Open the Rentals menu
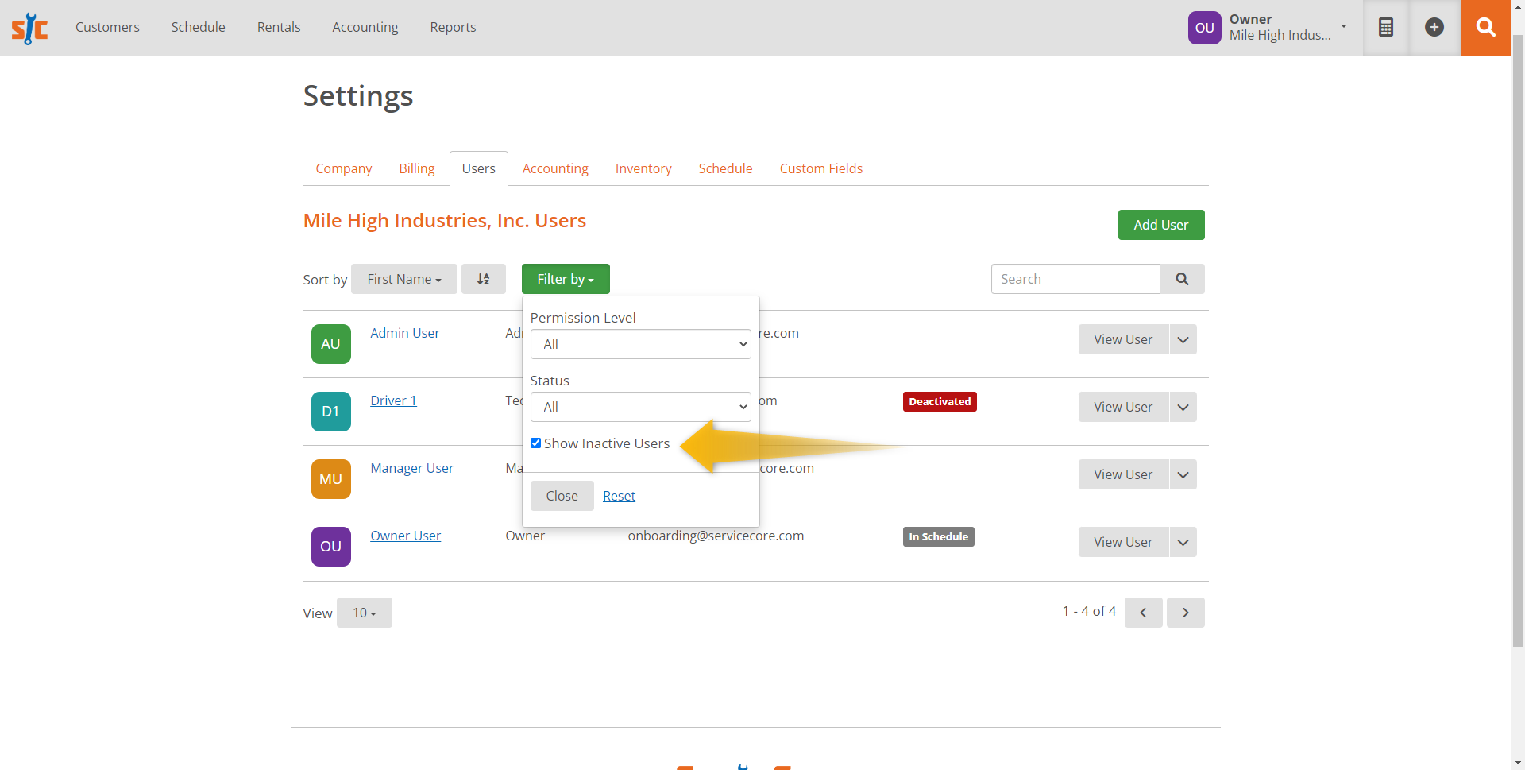Image resolution: width=1525 pixels, height=770 pixels. [x=279, y=27]
